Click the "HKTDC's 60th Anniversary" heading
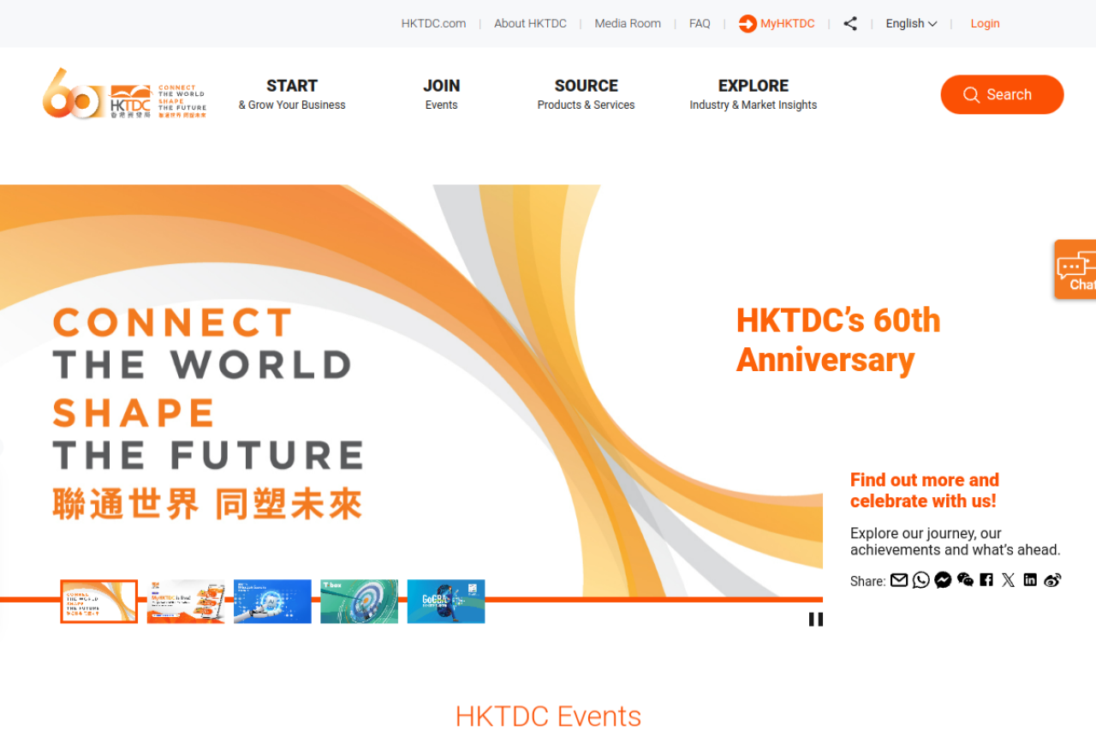 click(x=838, y=340)
